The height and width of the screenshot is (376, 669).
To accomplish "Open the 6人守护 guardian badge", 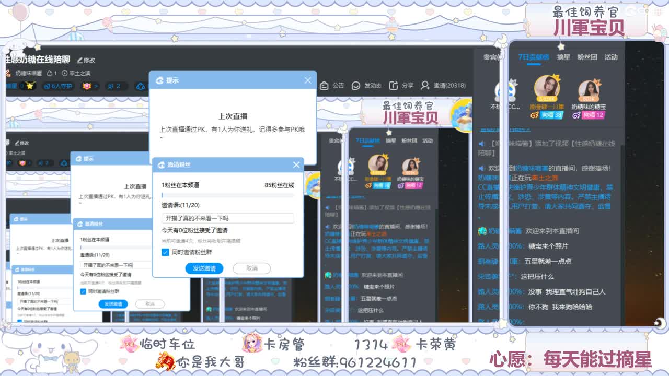I will pyautogui.click(x=58, y=86).
